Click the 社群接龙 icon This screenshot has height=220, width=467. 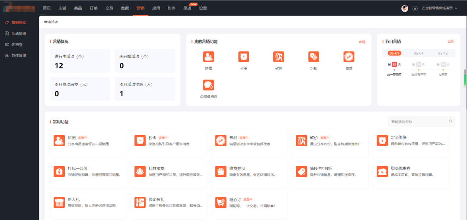(140, 172)
